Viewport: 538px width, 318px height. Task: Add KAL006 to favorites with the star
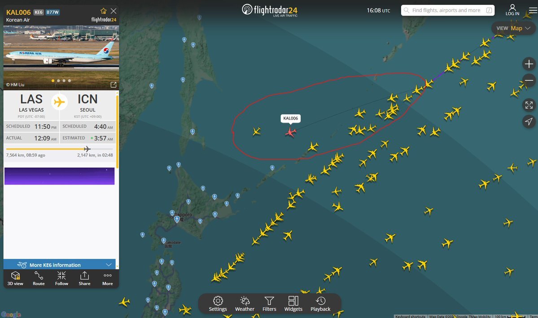(x=103, y=11)
